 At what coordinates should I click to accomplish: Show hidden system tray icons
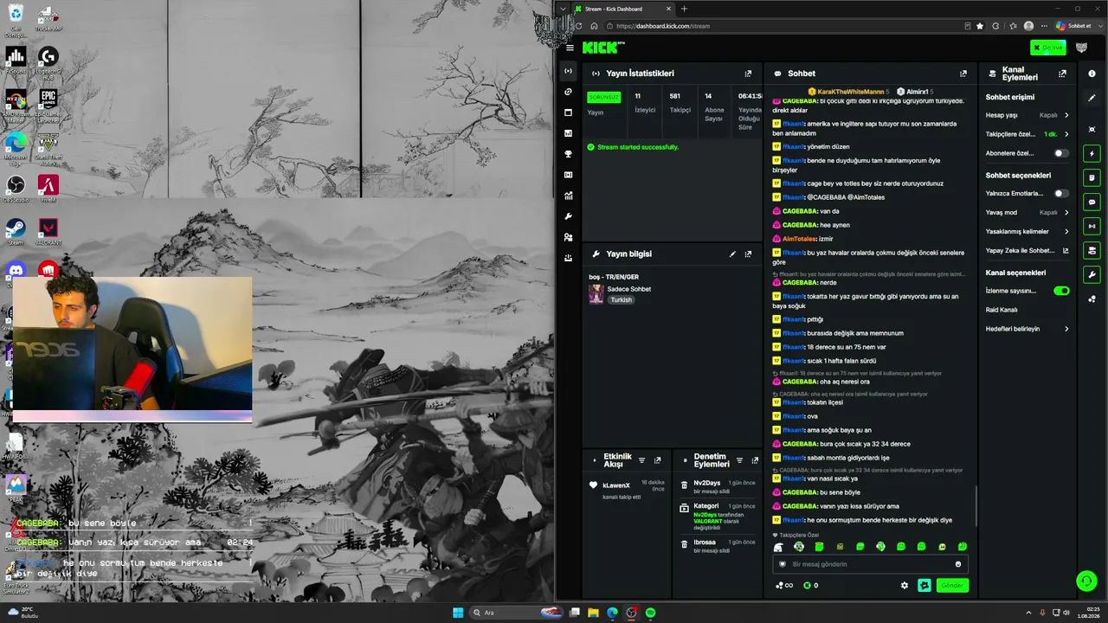pyautogui.click(x=1028, y=613)
